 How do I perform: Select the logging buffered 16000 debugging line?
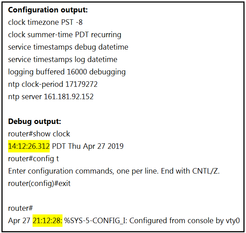coord(67,72)
